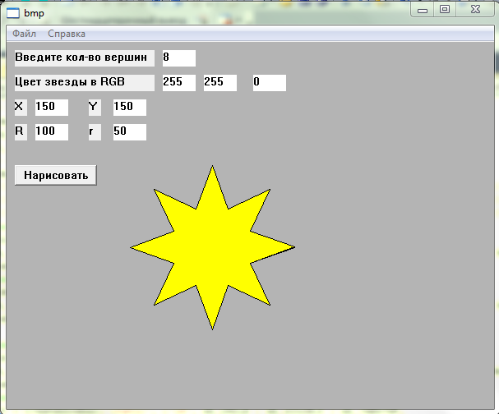
Task: Click the X label
Action: point(21,108)
